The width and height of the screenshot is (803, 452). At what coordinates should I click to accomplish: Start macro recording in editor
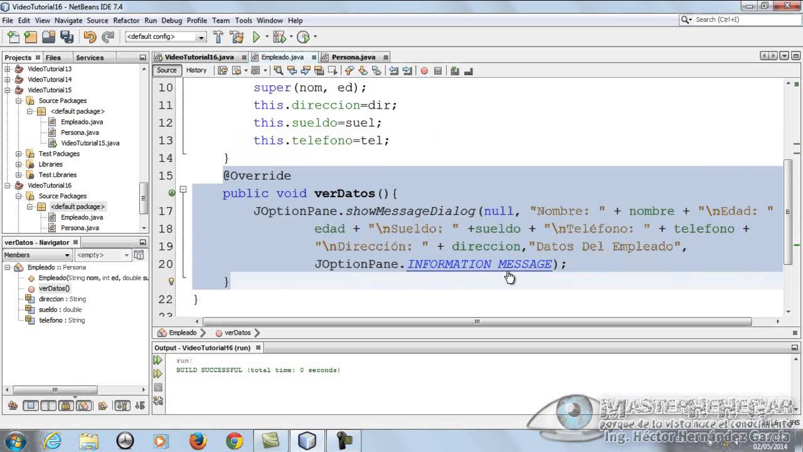424,70
